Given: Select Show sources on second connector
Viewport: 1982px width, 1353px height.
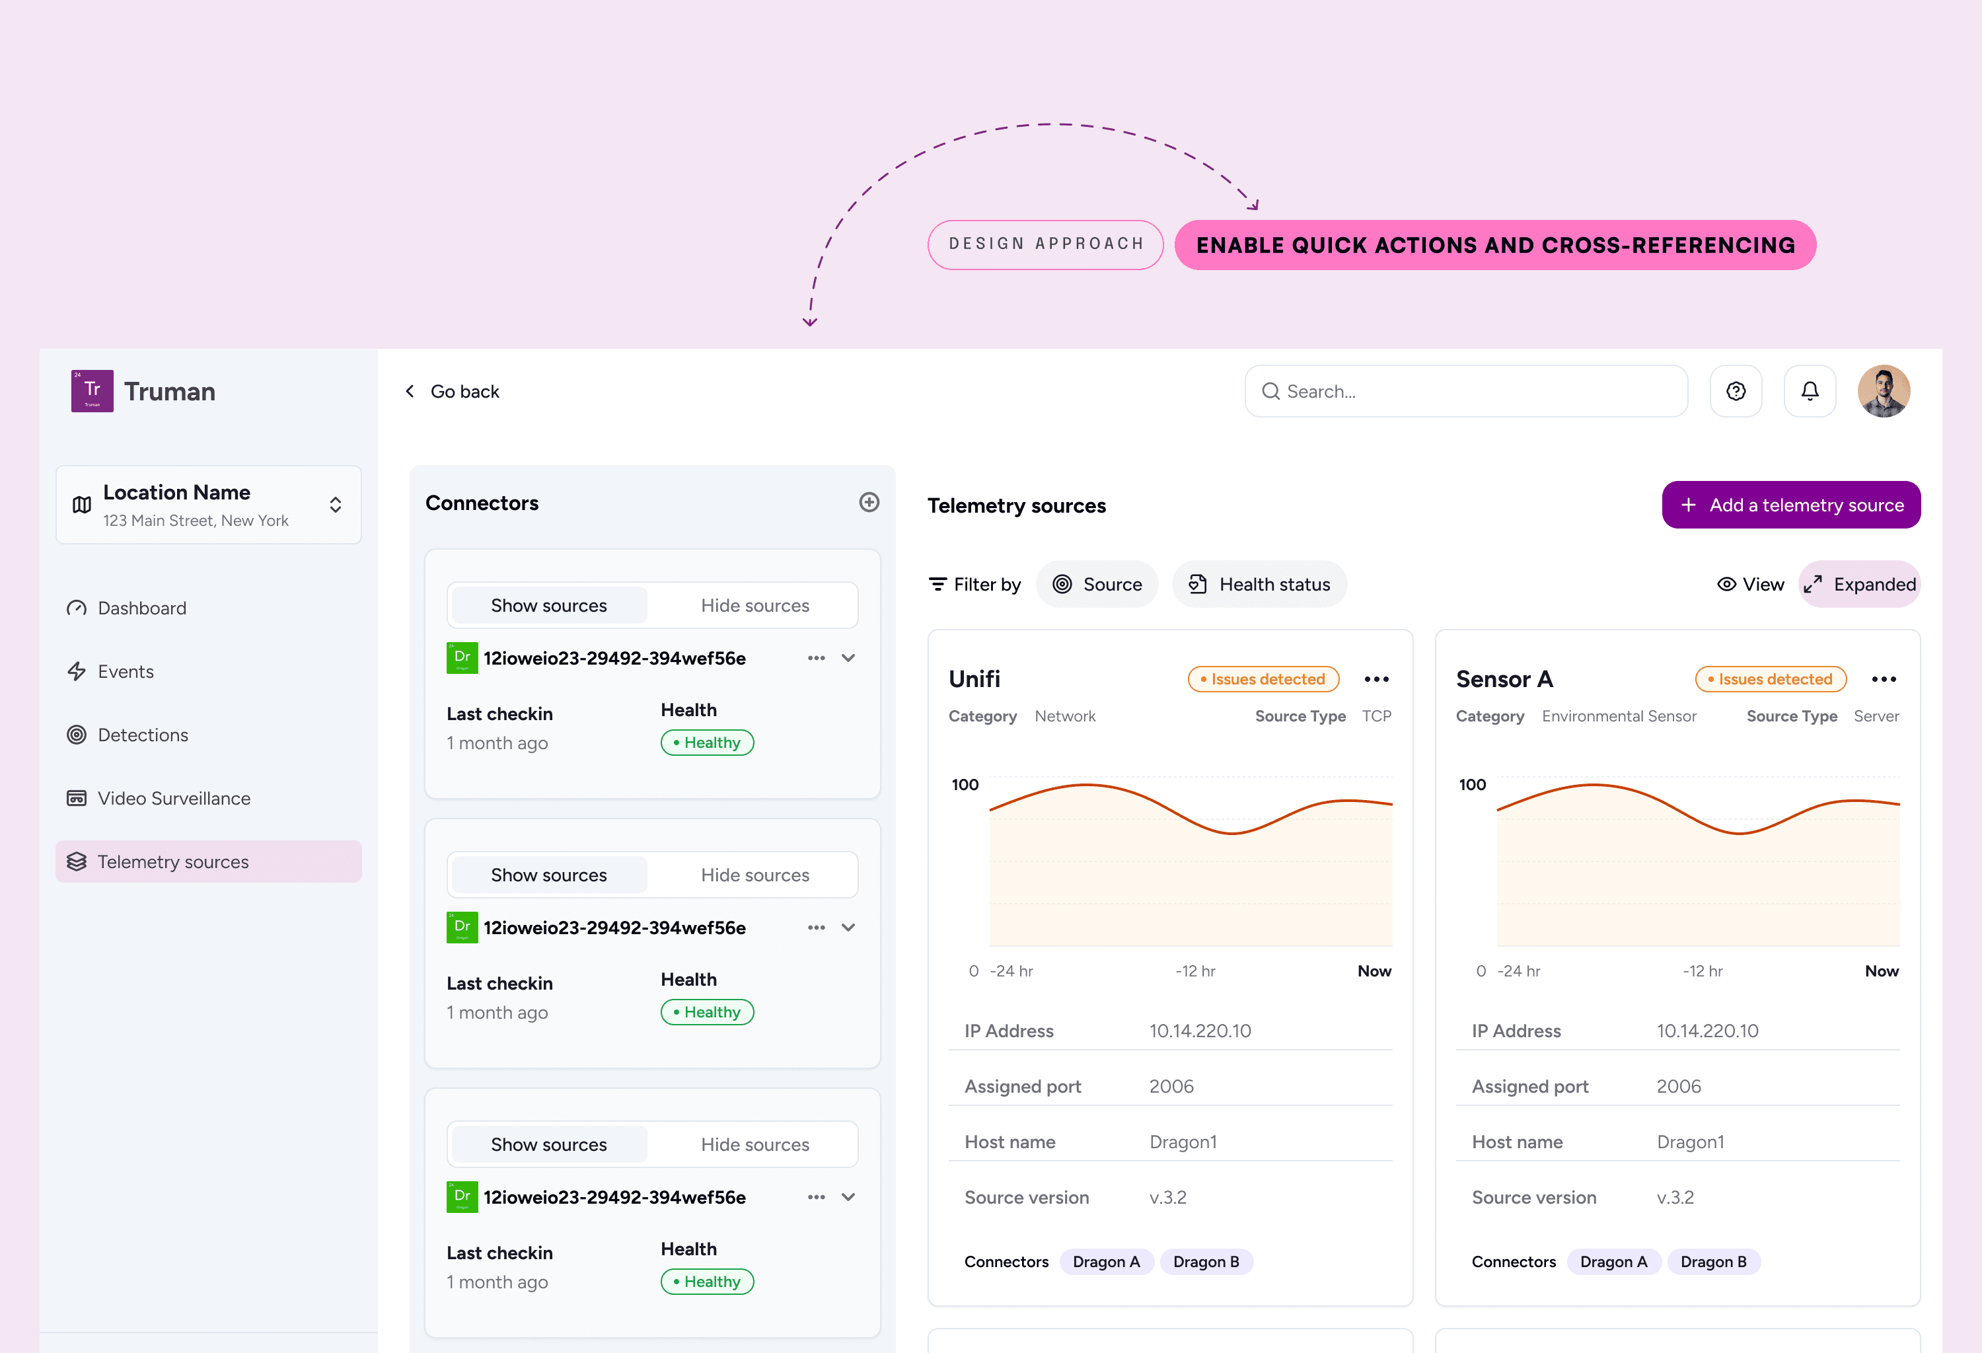Looking at the screenshot, I should pos(548,875).
